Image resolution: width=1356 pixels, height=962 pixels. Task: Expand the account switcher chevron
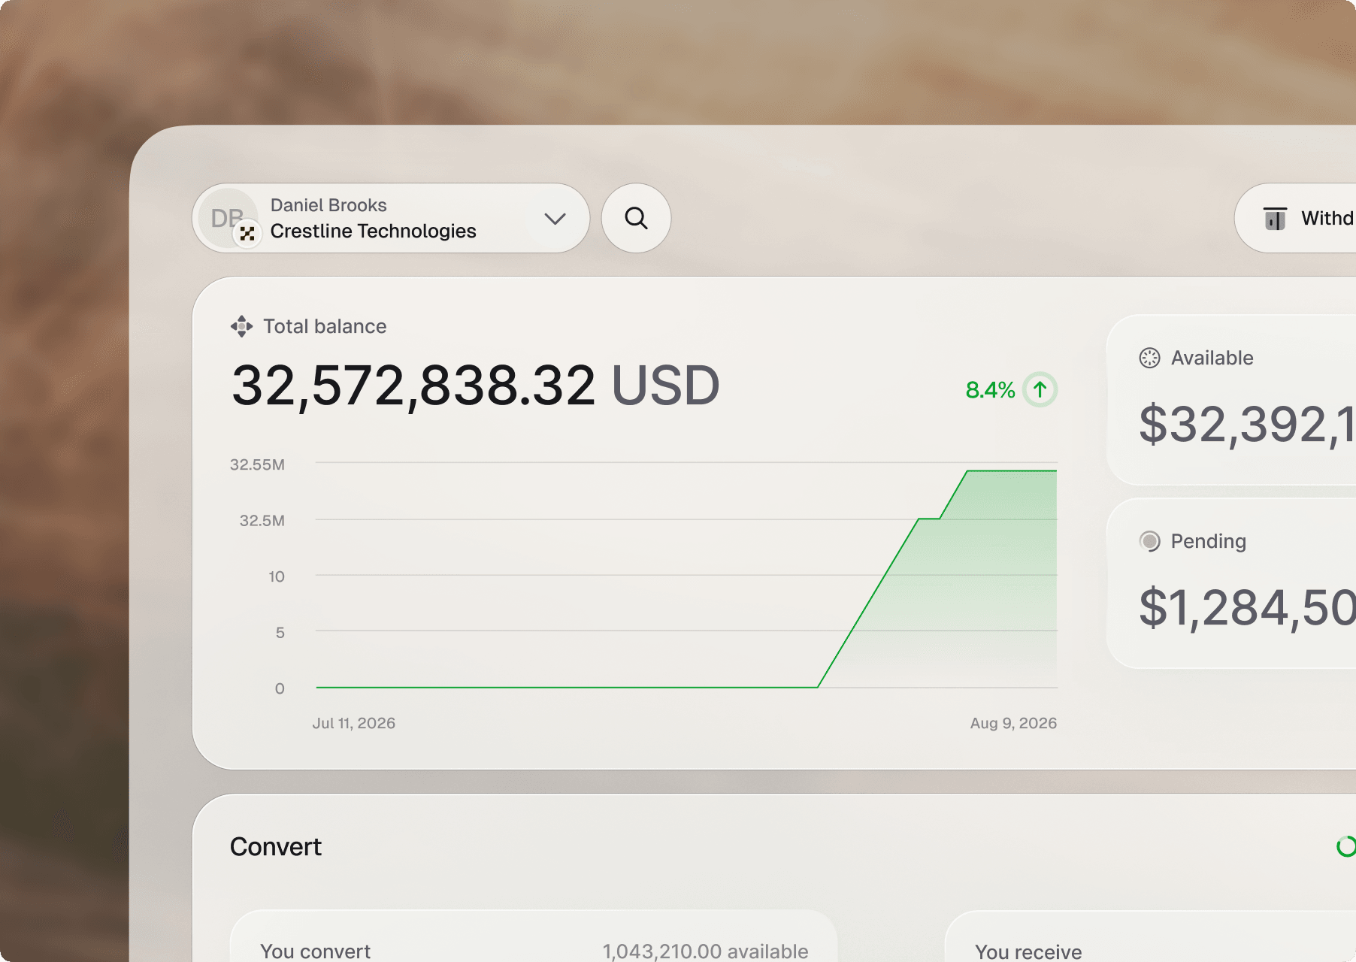[x=555, y=219]
